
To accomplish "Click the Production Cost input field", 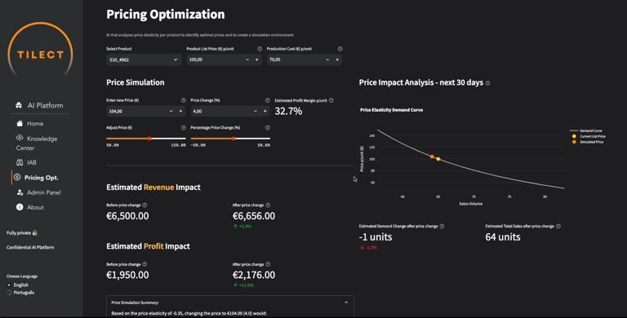I will [x=295, y=60].
